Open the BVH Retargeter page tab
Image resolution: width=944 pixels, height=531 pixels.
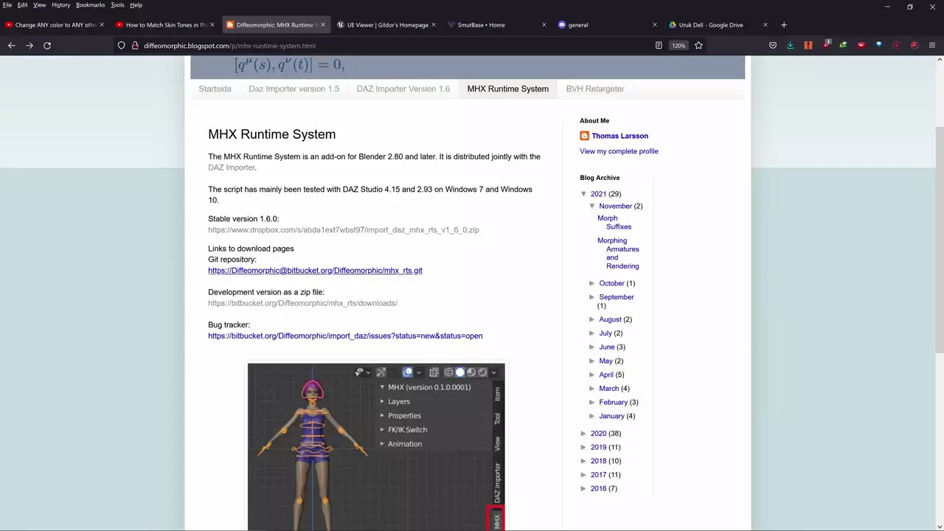pos(594,88)
